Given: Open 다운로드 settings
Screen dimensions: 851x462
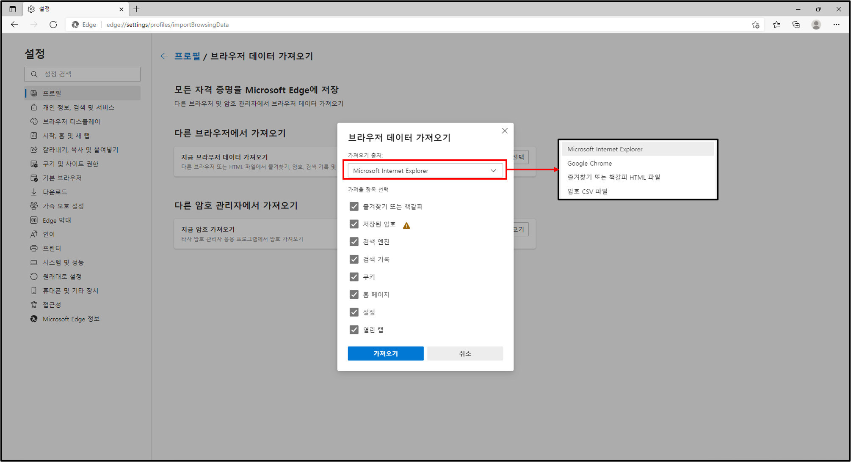Looking at the screenshot, I should (83, 192).
